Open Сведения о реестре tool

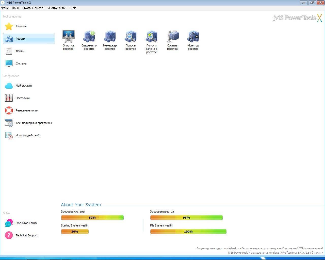click(x=89, y=40)
